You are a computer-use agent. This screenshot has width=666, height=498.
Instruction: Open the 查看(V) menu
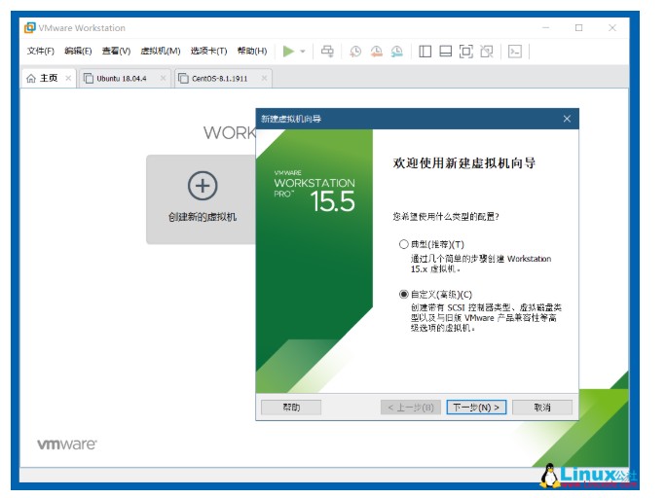[116, 51]
